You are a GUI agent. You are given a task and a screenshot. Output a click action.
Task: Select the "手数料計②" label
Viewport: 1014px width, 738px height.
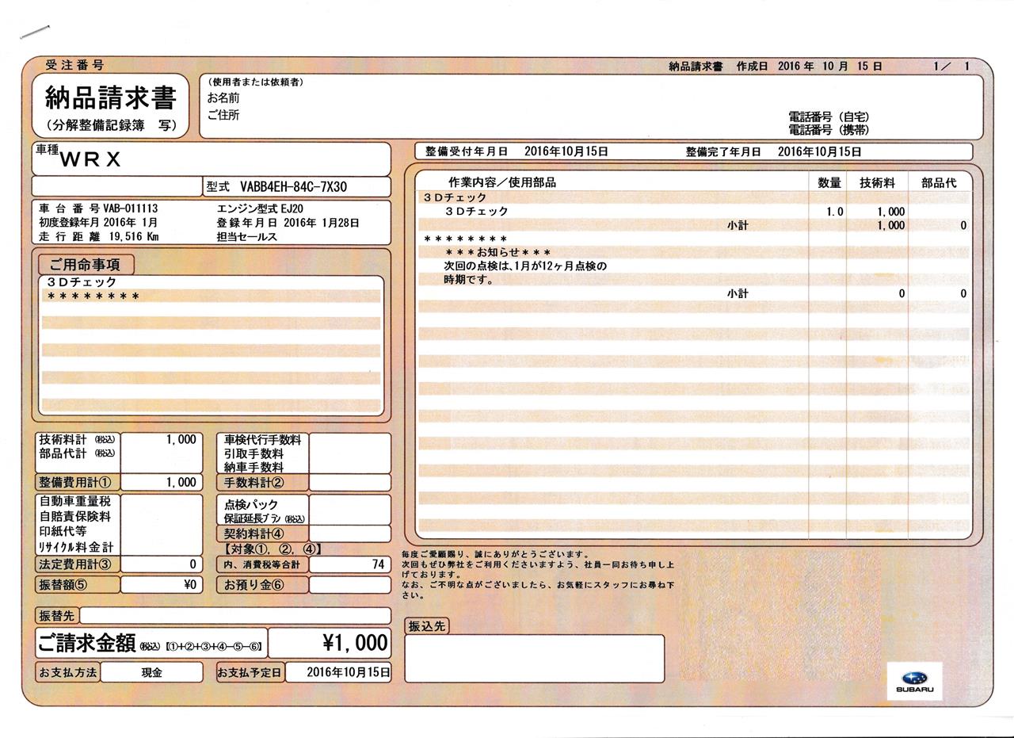pyautogui.click(x=253, y=482)
